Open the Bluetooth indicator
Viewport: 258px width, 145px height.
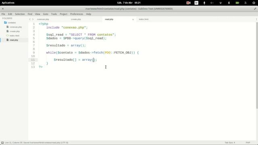tap(229, 3)
